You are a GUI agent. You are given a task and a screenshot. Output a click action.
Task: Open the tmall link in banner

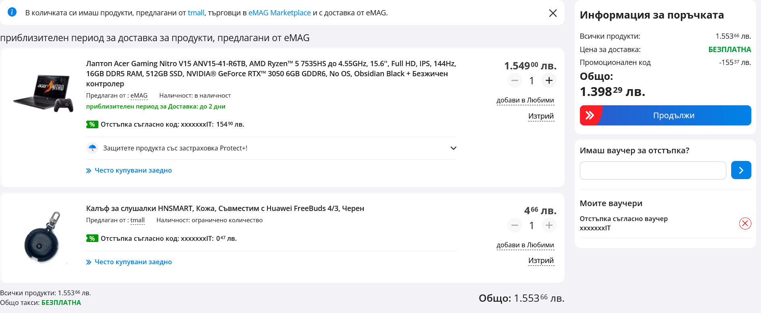[x=196, y=13]
